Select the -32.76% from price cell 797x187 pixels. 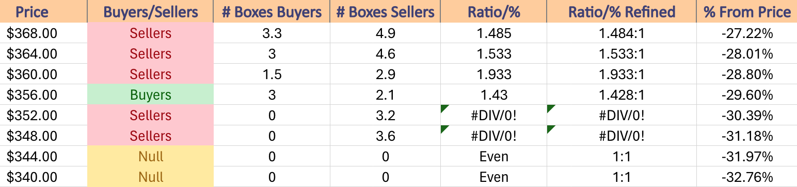click(746, 177)
